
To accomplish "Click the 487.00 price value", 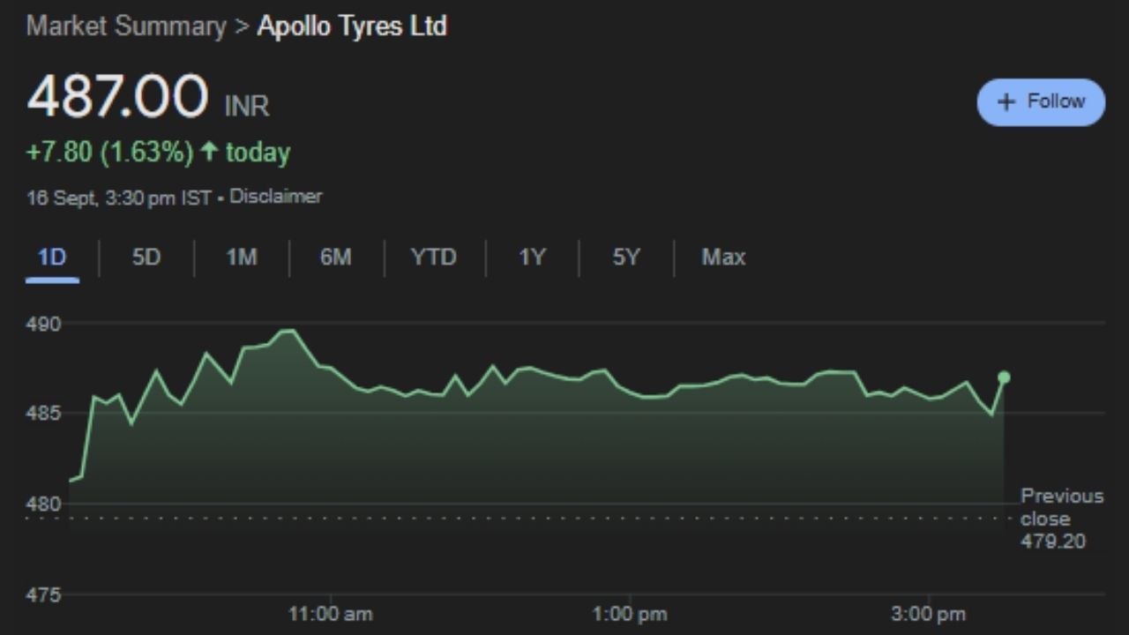I will point(117,97).
